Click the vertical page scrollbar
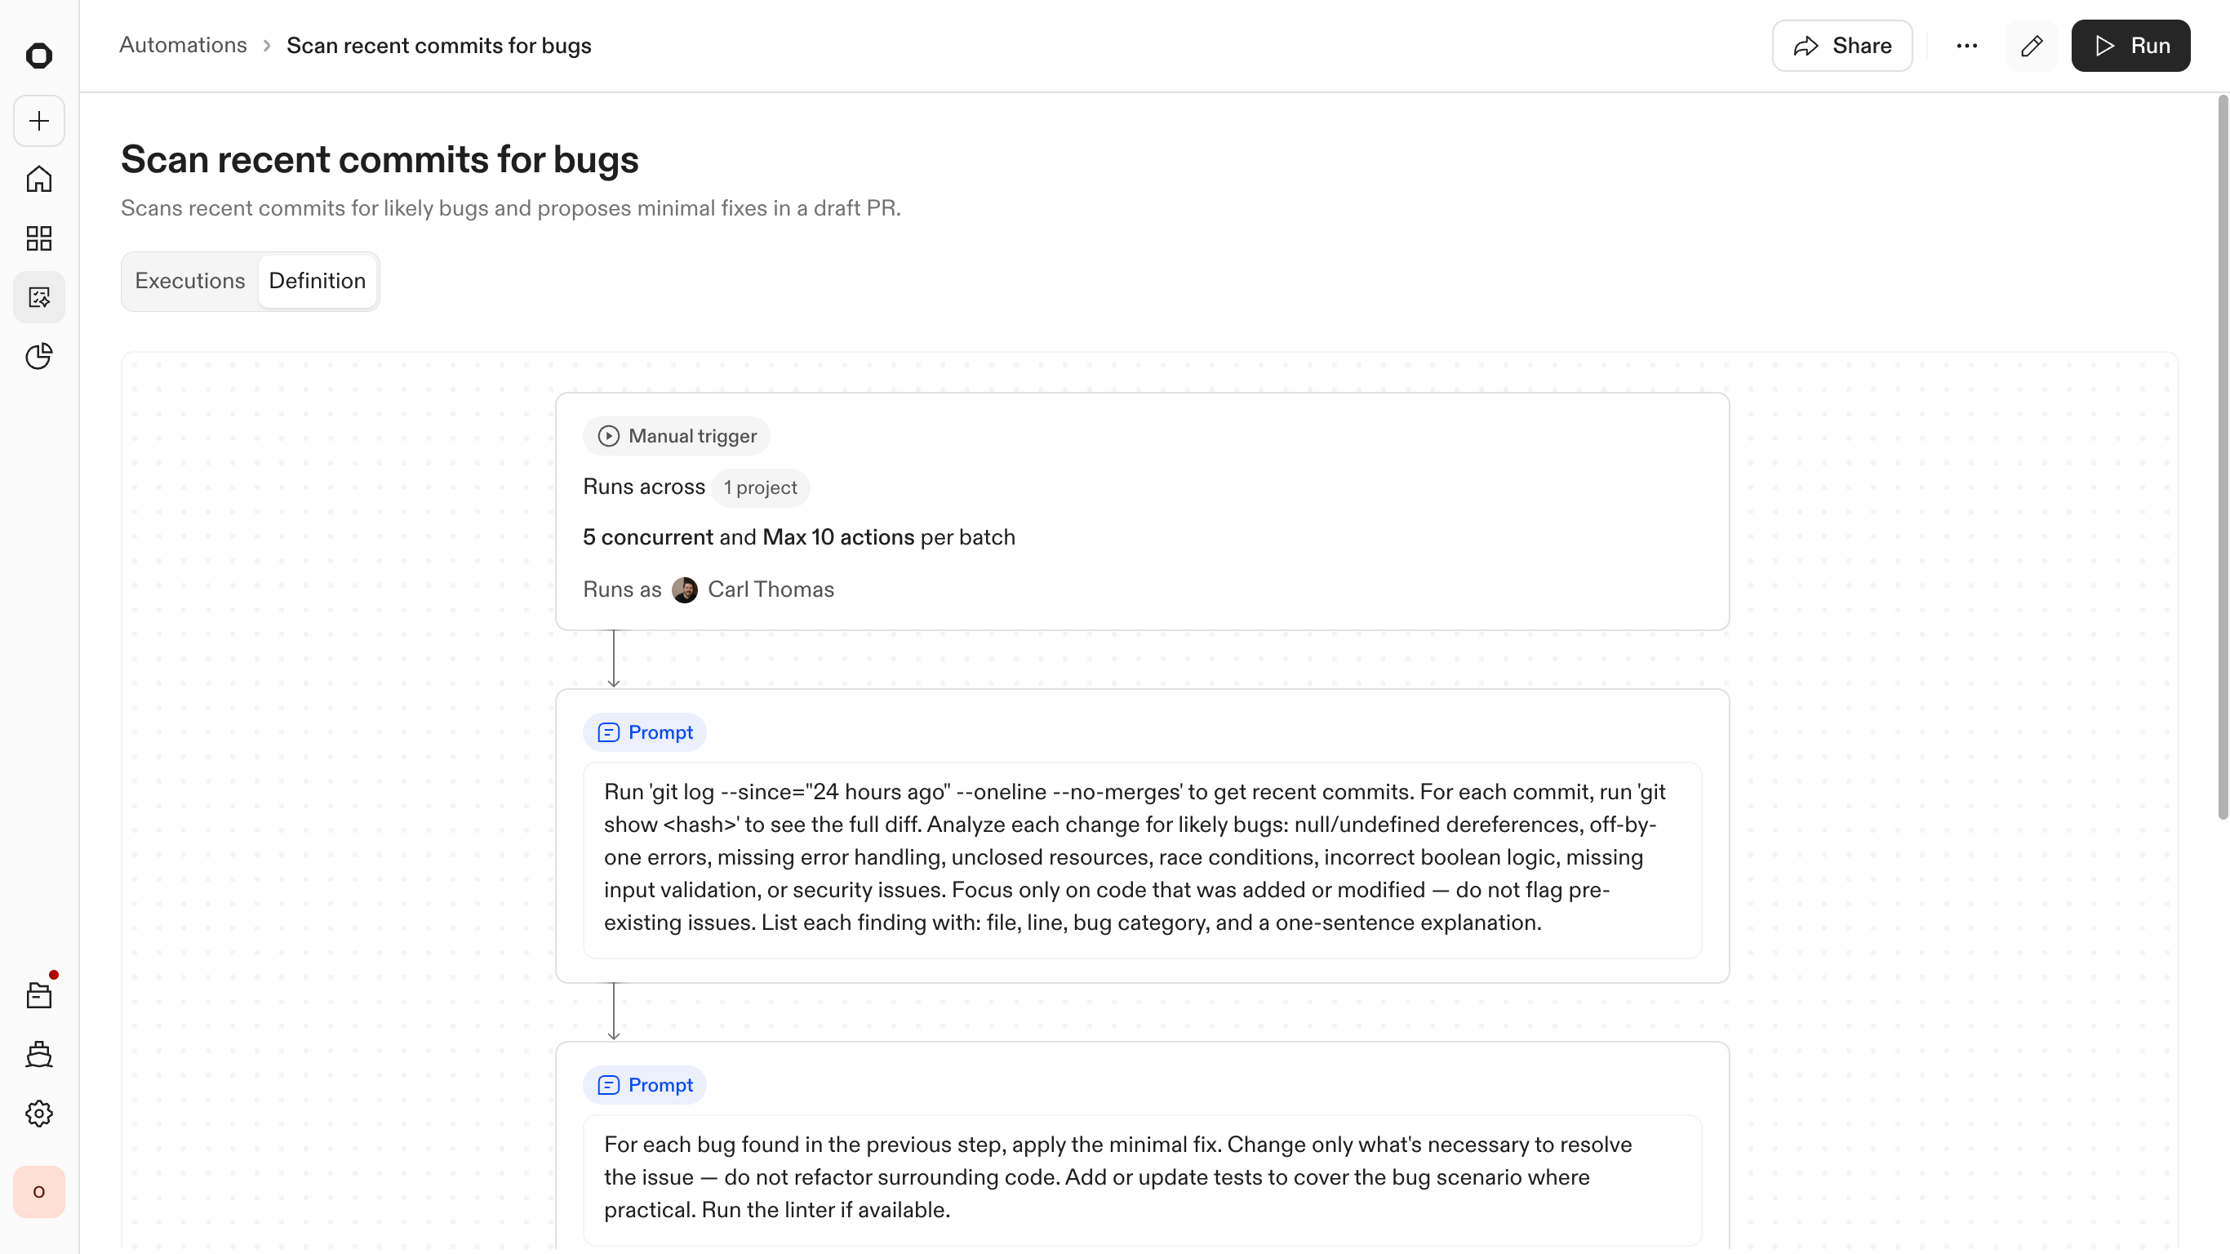Screen dimensions: 2230x1254 2221,459
